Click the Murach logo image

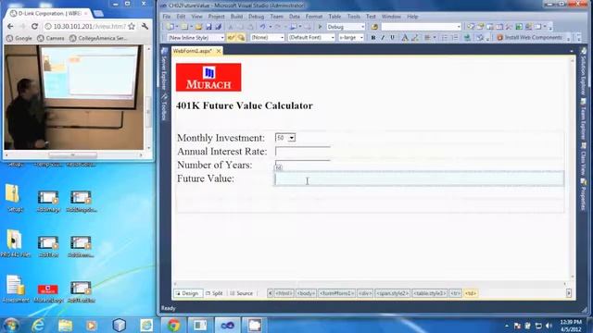coord(208,77)
